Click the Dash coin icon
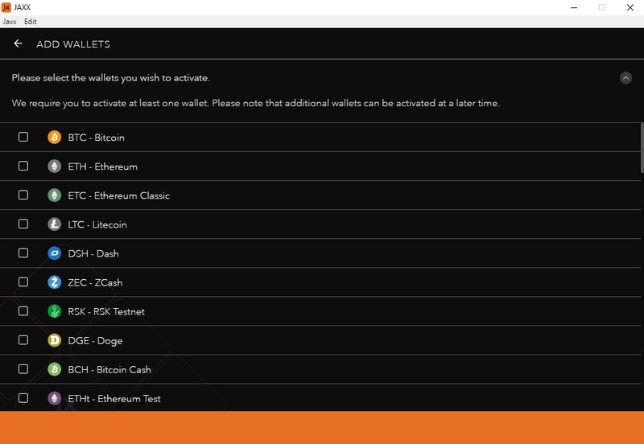This screenshot has width=644, height=444. click(54, 253)
